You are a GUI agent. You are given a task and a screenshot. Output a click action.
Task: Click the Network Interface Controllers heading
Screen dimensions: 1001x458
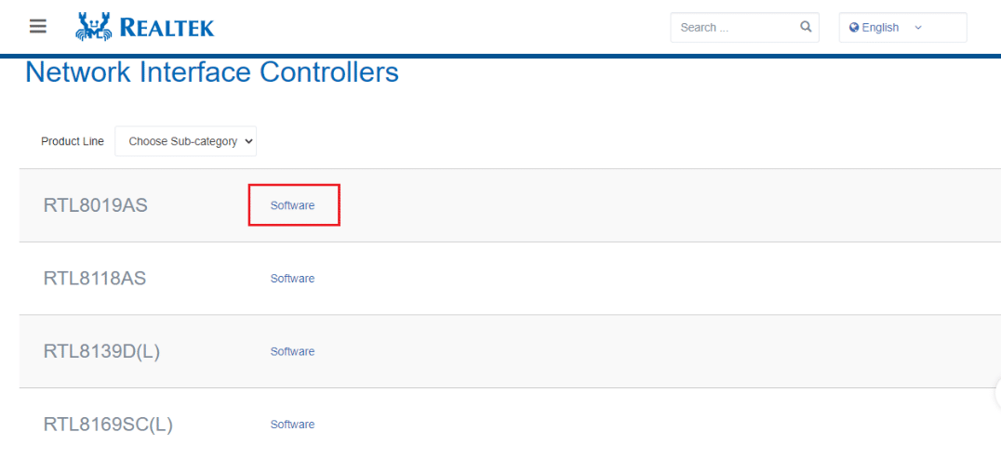coord(212,72)
